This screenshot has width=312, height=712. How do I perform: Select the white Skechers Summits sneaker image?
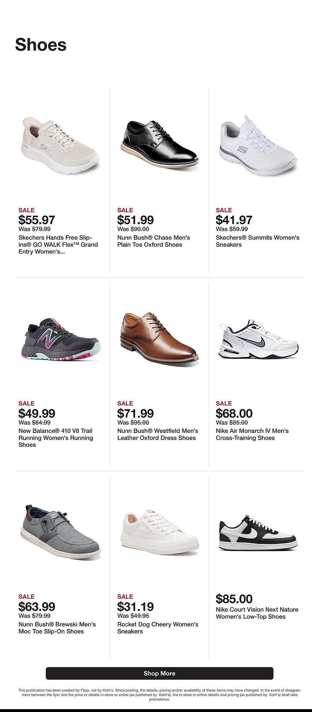pos(258,146)
